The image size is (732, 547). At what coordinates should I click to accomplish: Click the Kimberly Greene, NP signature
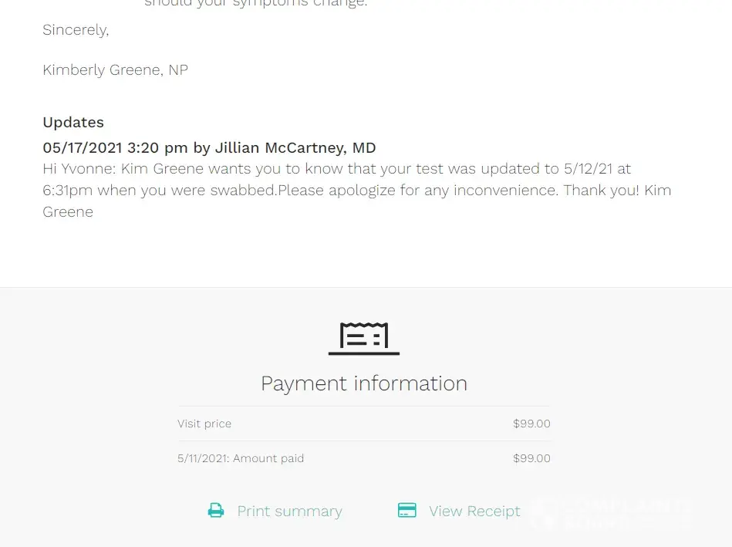pos(116,70)
